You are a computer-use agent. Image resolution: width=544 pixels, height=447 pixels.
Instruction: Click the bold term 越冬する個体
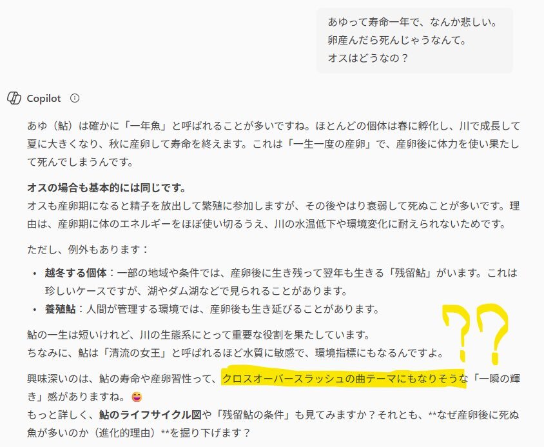(75, 273)
